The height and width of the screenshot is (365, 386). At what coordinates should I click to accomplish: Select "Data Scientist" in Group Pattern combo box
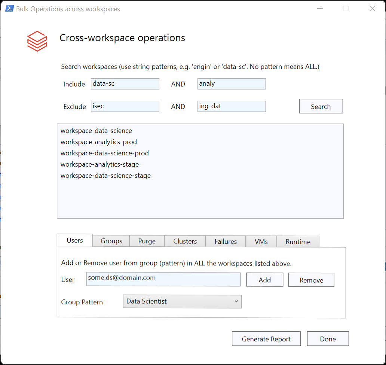pos(182,301)
